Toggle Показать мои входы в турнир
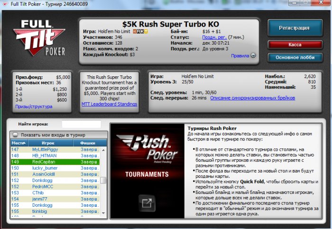This screenshot has width=332, height=229. [15, 135]
